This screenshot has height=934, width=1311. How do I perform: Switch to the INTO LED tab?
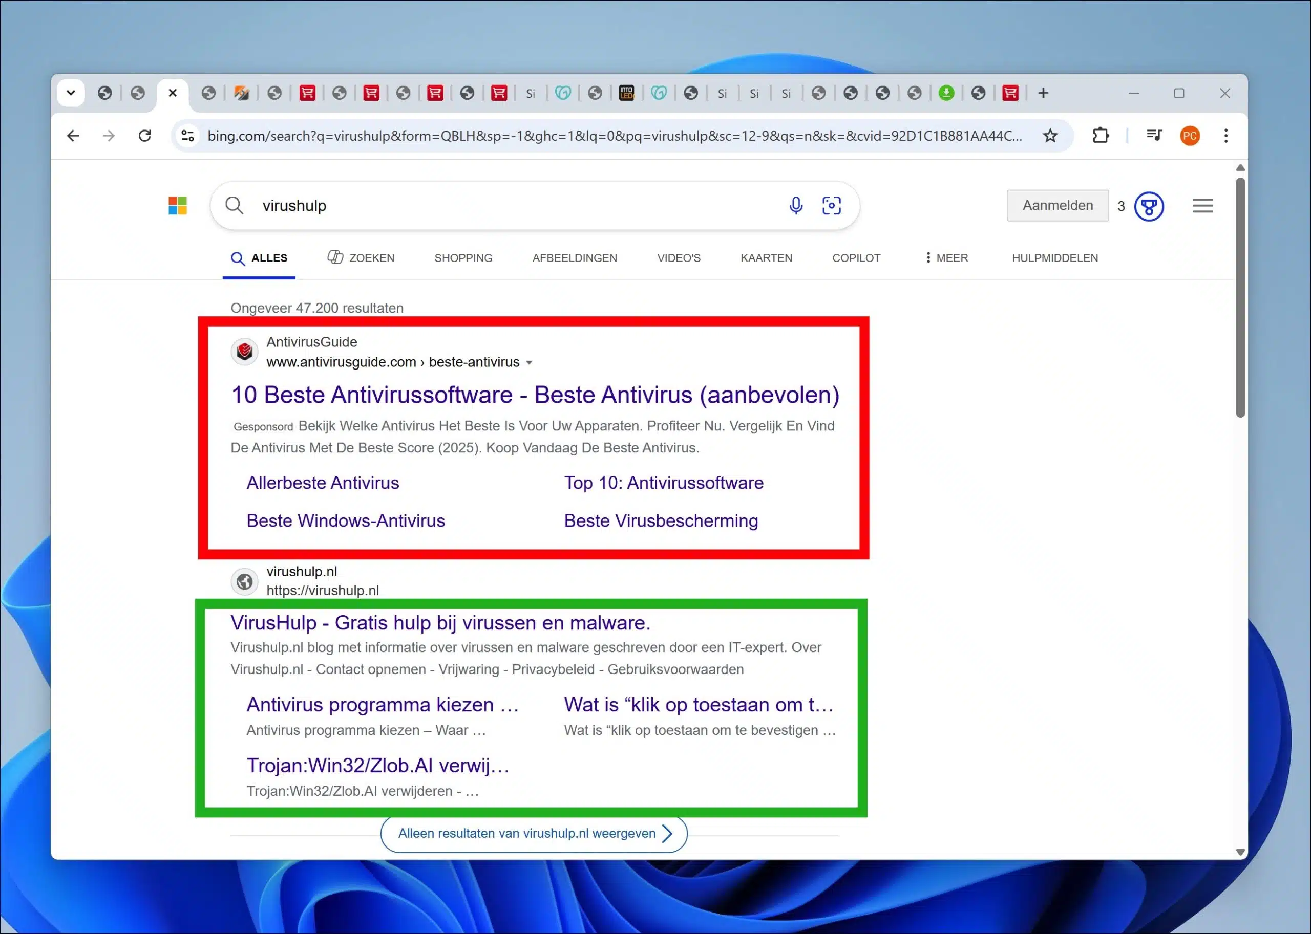[627, 93]
